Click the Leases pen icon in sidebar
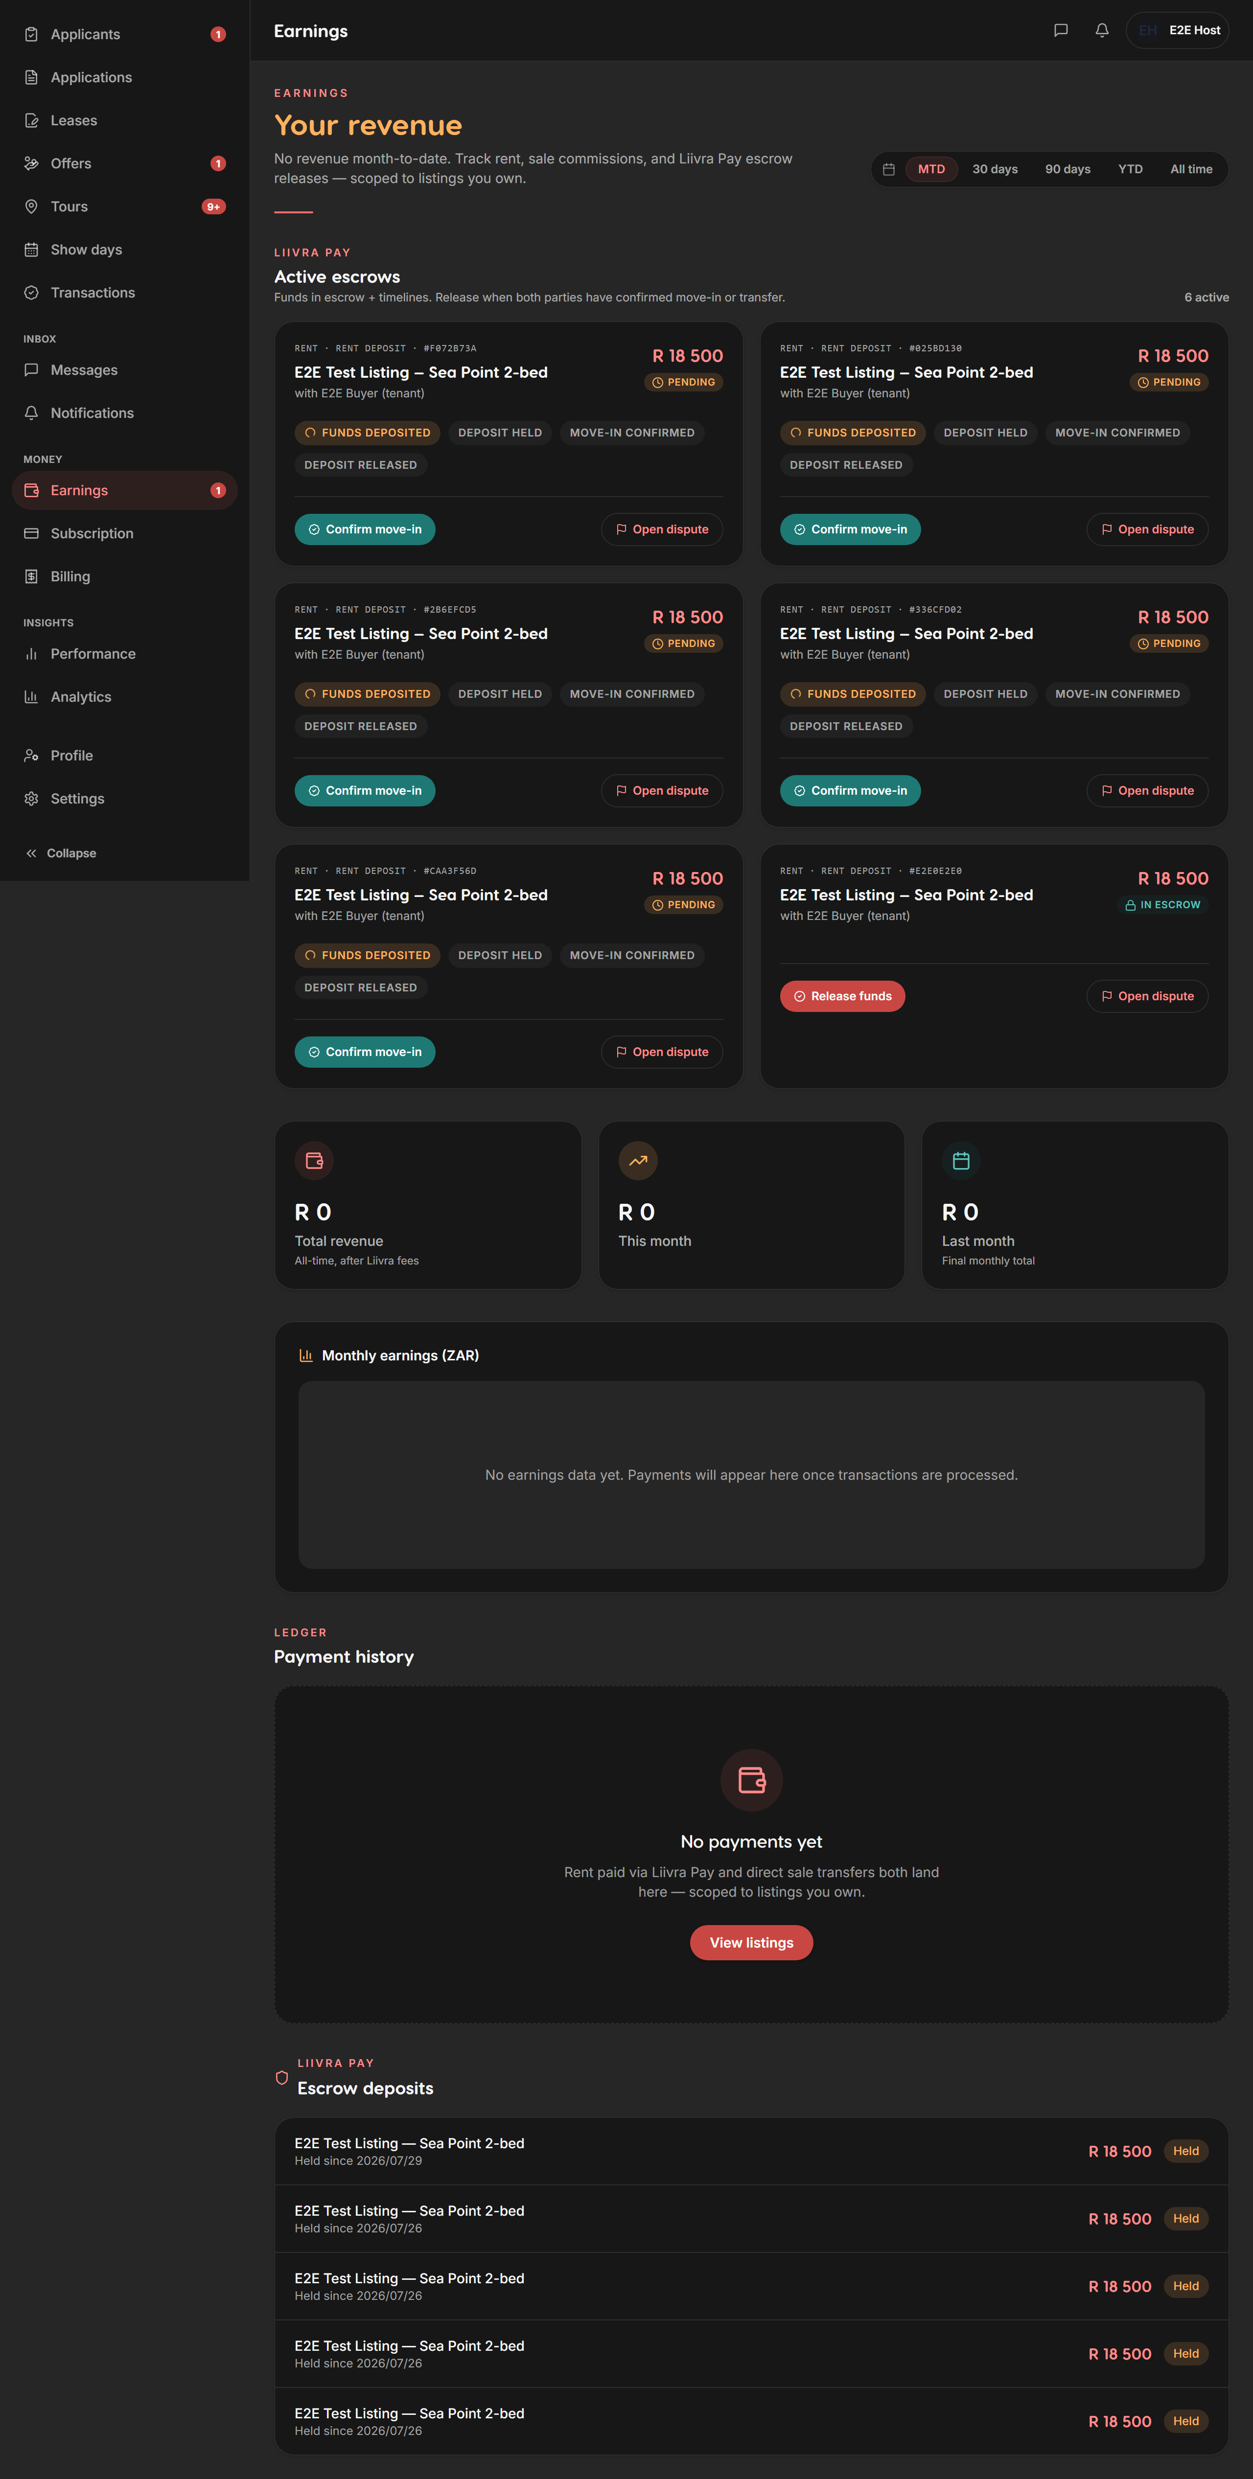 click(x=32, y=121)
